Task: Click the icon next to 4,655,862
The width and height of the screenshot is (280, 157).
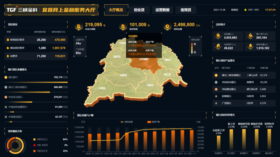Action: point(218,36)
